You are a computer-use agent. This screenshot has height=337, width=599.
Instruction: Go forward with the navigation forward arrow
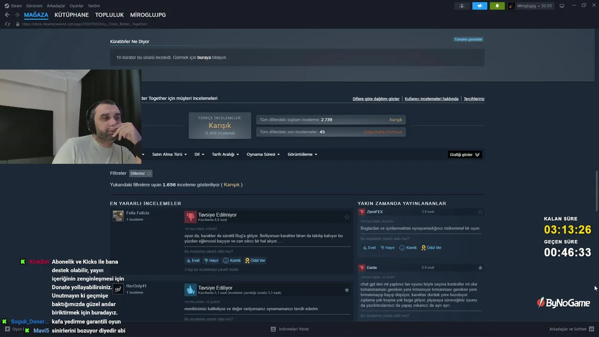tap(17, 15)
